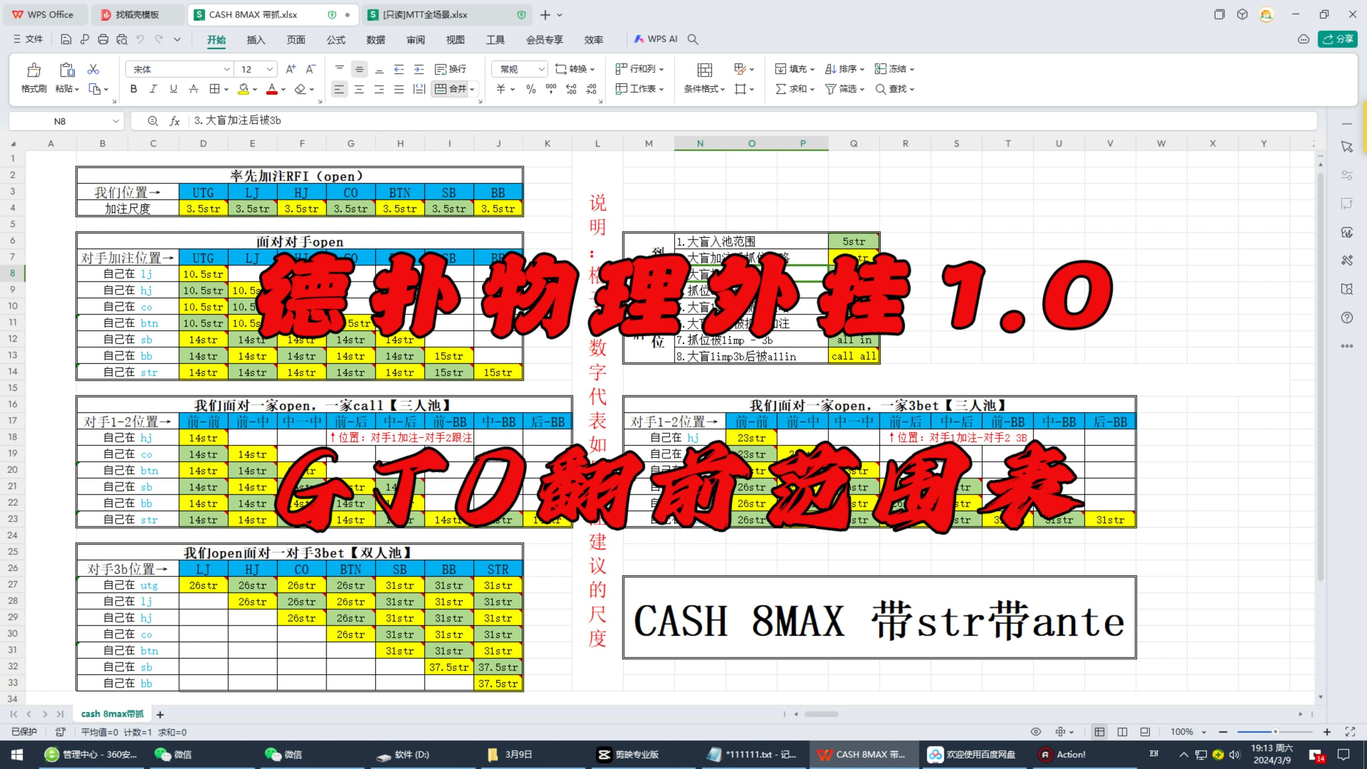Open the 求和 sum dropdown
The image size is (1367, 769).
[795, 89]
